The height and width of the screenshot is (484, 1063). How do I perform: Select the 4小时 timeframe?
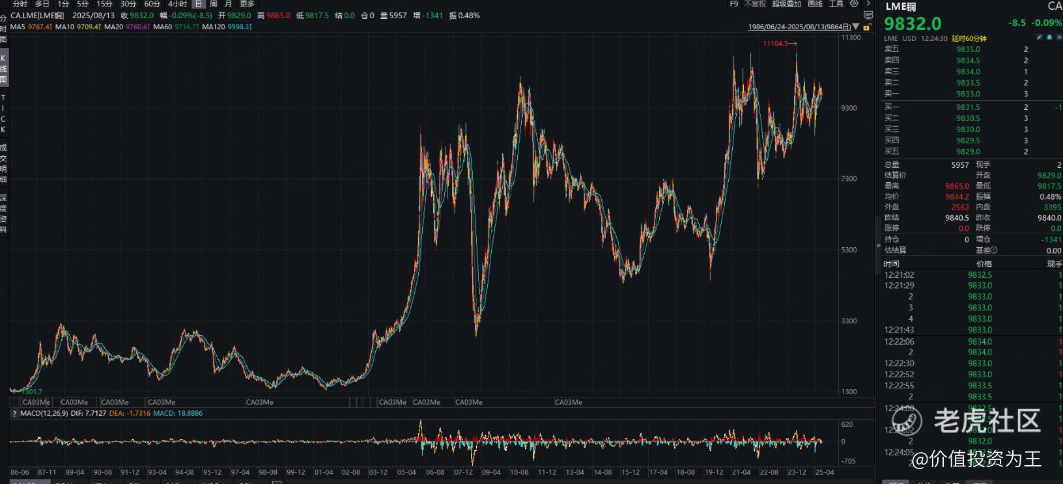tap(177, 4)
